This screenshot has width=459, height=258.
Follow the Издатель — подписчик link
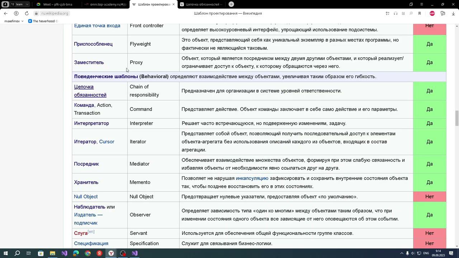[88, 219]
